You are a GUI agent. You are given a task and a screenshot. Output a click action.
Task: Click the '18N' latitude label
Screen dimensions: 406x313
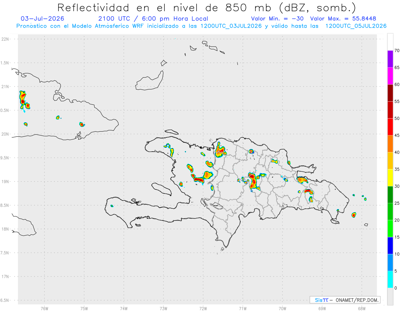point(5,229)
